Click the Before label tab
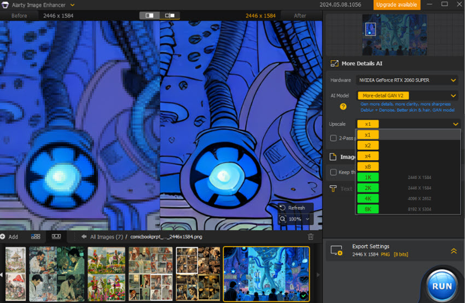The image size is (465, 303). 19,16
